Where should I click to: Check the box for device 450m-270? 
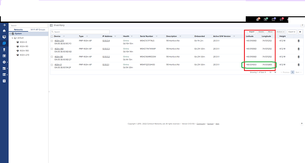click(52, 41)
